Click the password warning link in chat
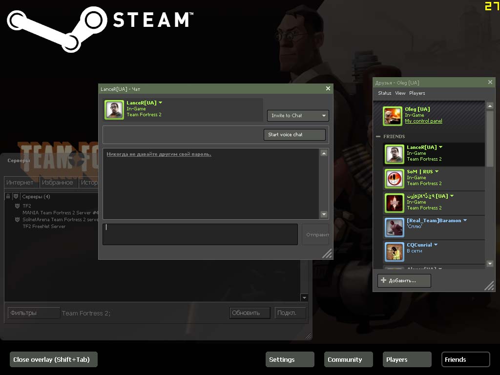 coord(159,154)
